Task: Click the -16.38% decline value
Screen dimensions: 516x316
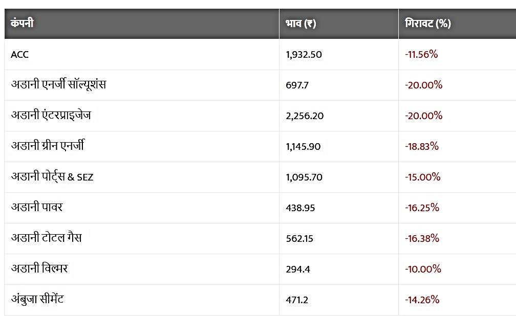Action: (422, 238)
